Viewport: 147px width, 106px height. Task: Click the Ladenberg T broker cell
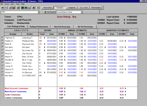pos(27,38)
